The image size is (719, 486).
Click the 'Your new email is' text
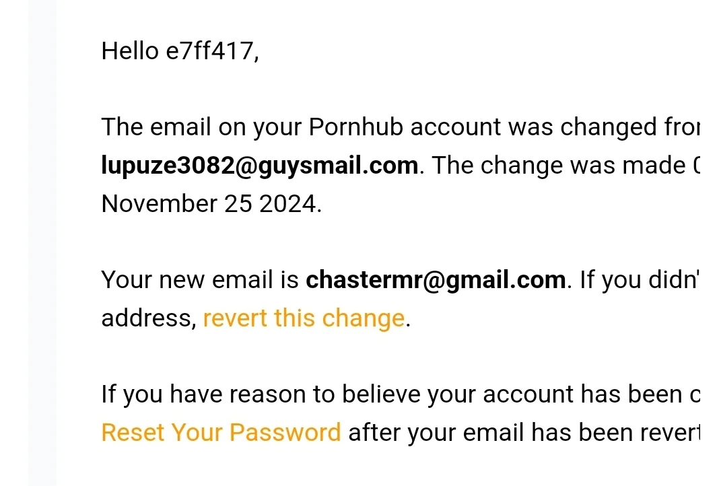pos(200,279)
